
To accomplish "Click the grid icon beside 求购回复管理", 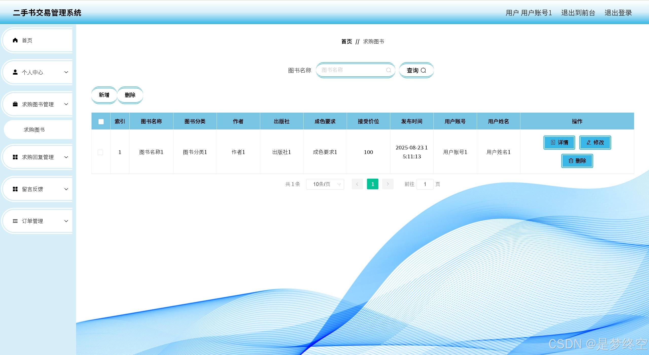I will tap(15, 157).
